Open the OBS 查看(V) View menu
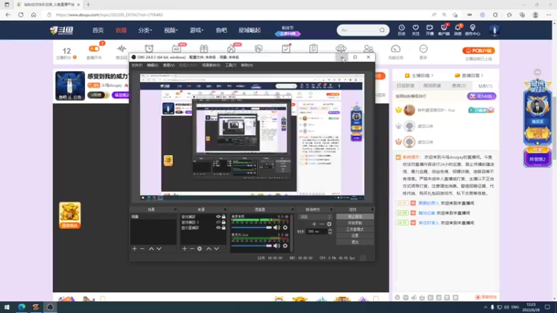 click(x=168, y=65)
